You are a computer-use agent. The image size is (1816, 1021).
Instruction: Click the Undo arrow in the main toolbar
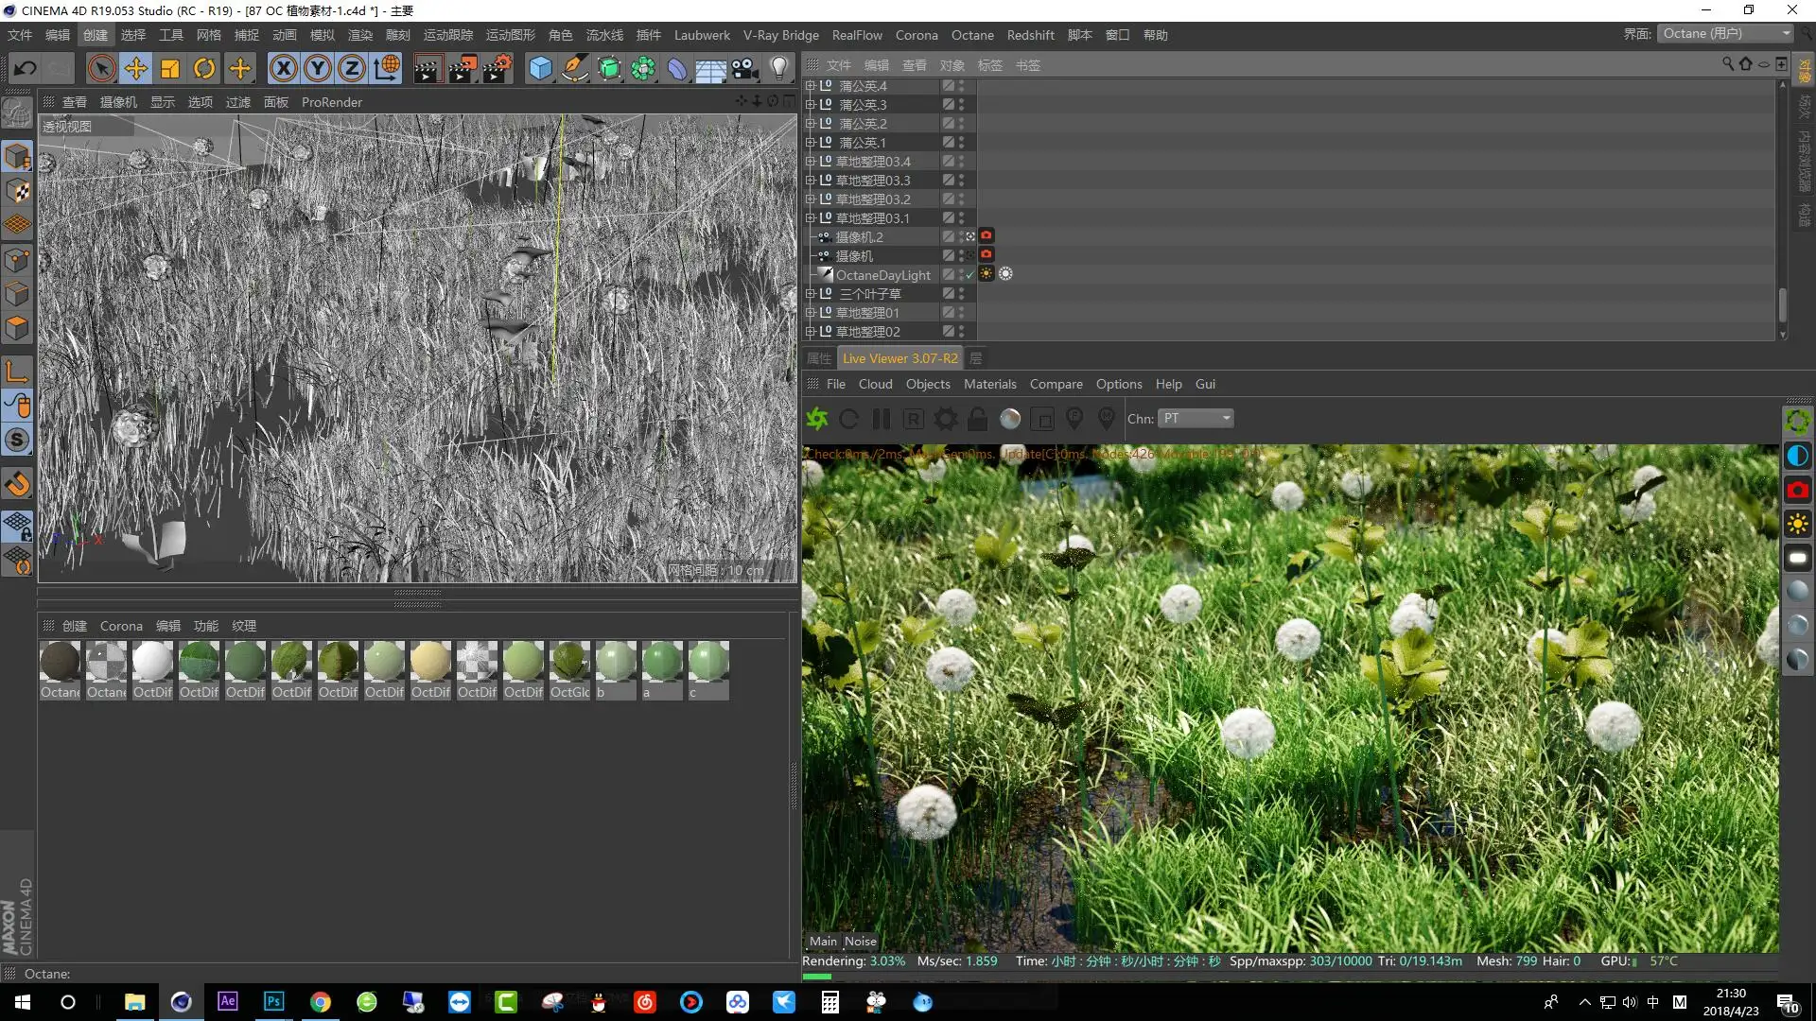pos(26,68)
